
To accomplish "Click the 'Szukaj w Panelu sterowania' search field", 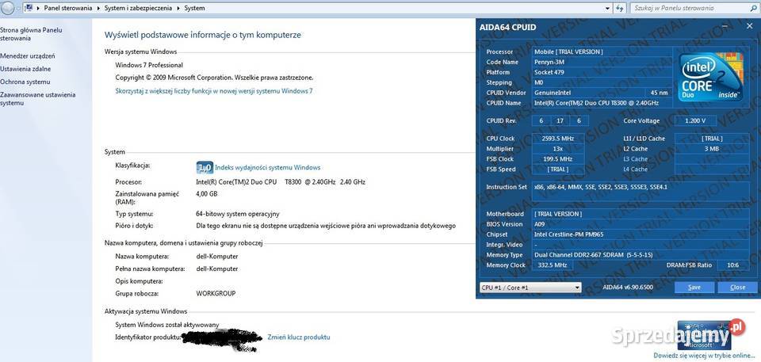I will pos(695,8).
